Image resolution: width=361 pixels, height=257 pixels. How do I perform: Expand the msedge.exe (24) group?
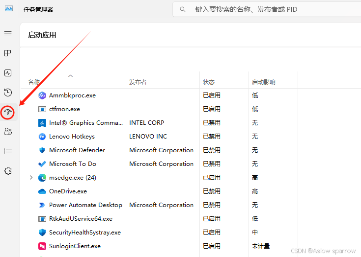coord(31,178)
